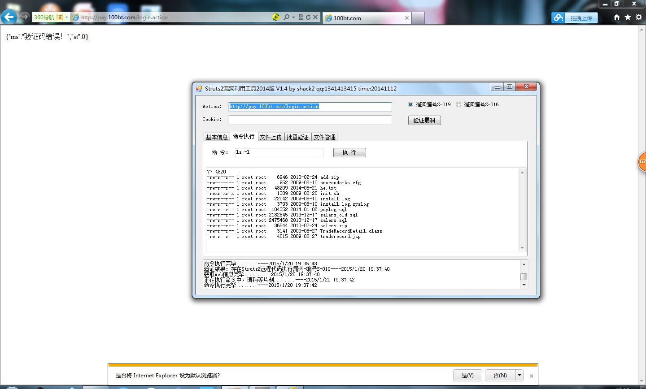The width and height of the screenshot is (646, 389).
Task: Click 是(Y) on default browser prompt
Action: (x=467, y=376)
